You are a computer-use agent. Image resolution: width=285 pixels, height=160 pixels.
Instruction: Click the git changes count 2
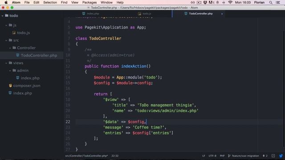(x=265, y=156)
